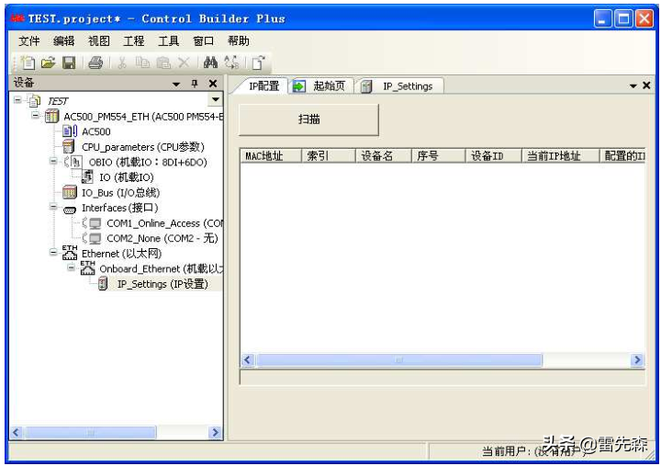This screenshot has width=661, height=466.
Task: Click the binoculars Find icon
Action: [210, 63]
